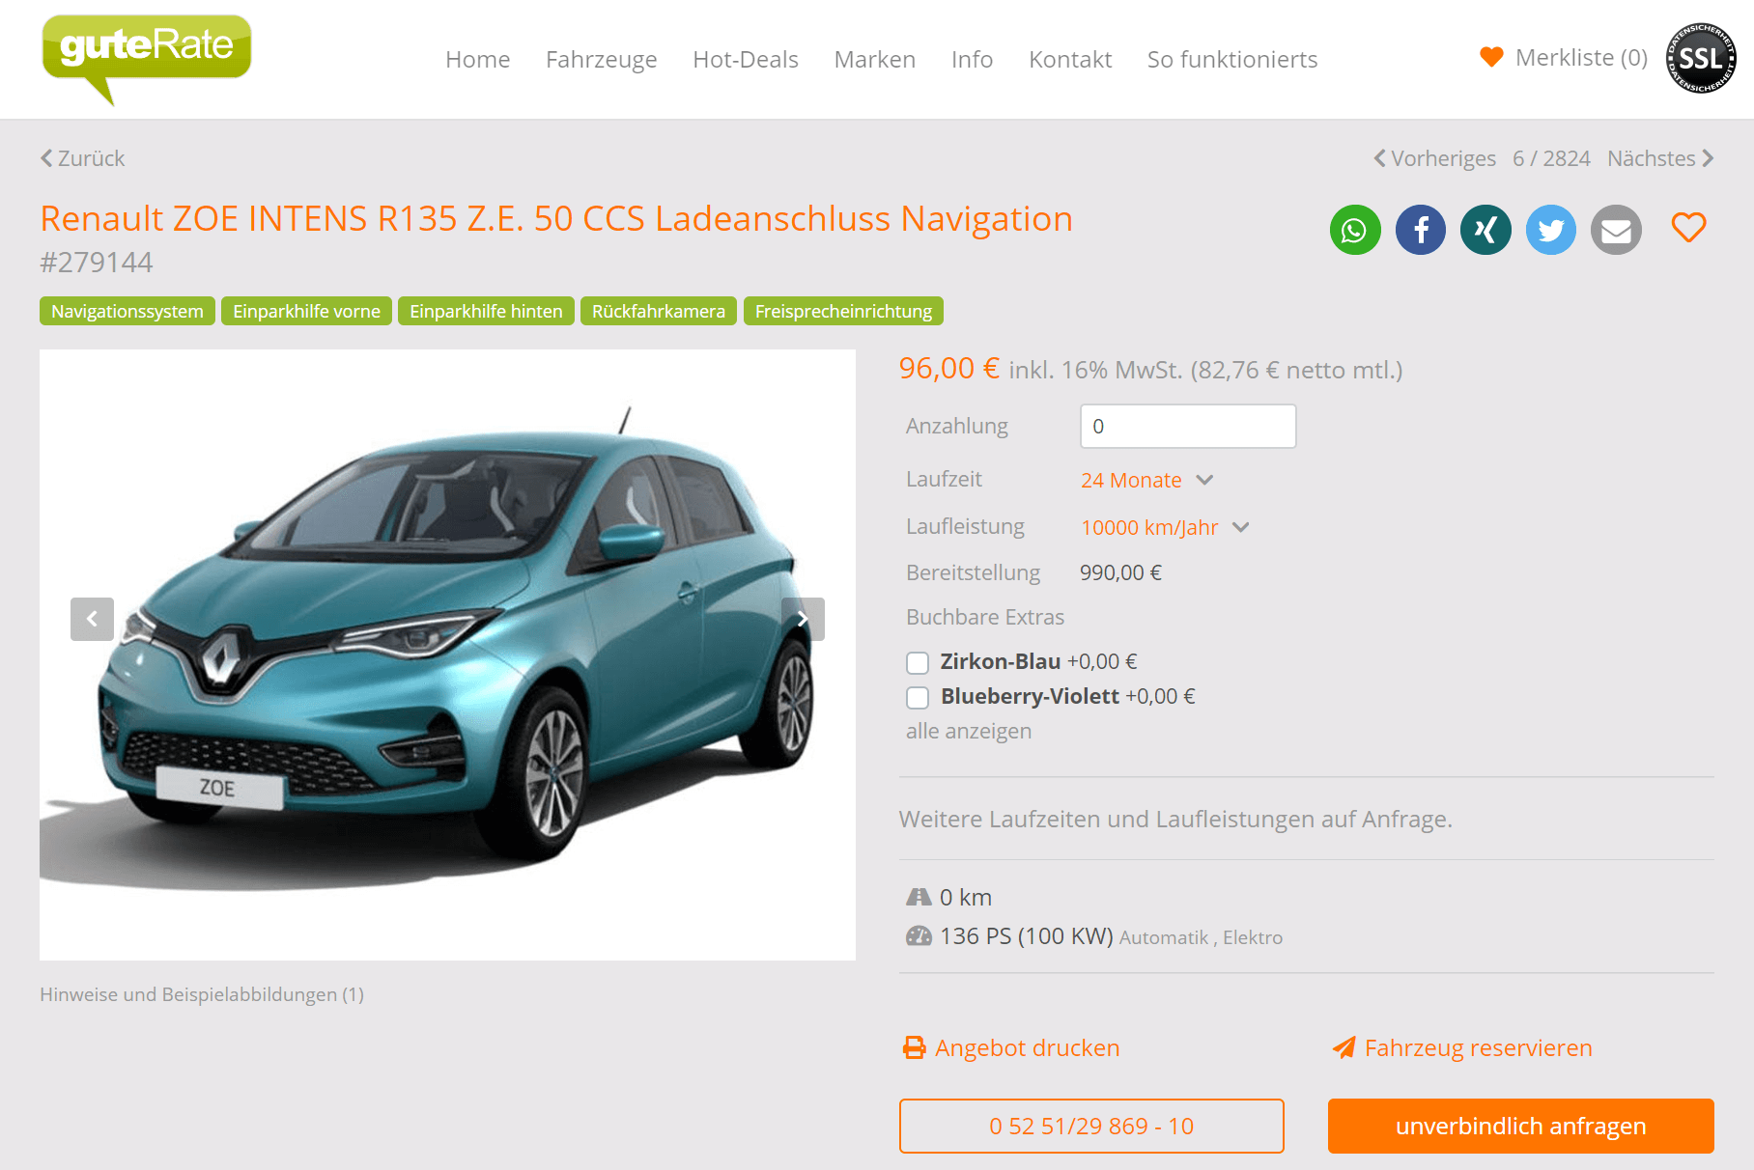Open the Laufzeit 24 Monate dropdown
The image size is (1754, 1170).
click(1146, 480)
